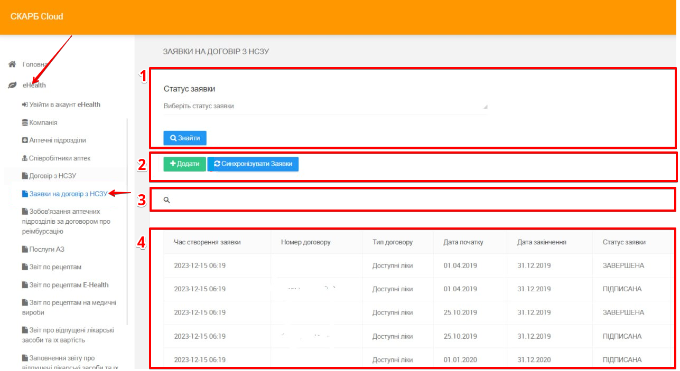Click the leaf icon next to eHealth

coord(12,85)
